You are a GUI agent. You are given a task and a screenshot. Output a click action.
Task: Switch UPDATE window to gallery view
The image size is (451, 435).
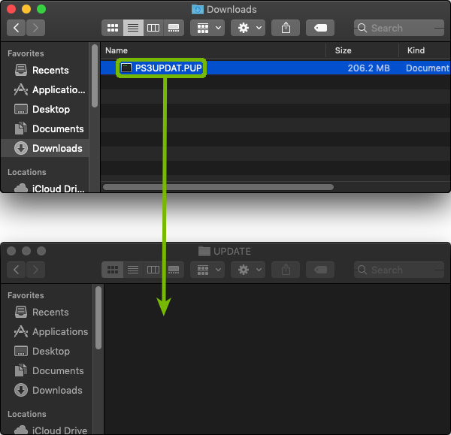pos(174,270)
